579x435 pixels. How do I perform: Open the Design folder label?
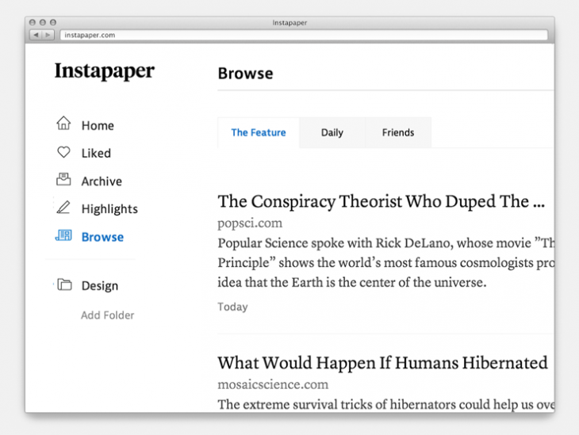pos(100,285)
